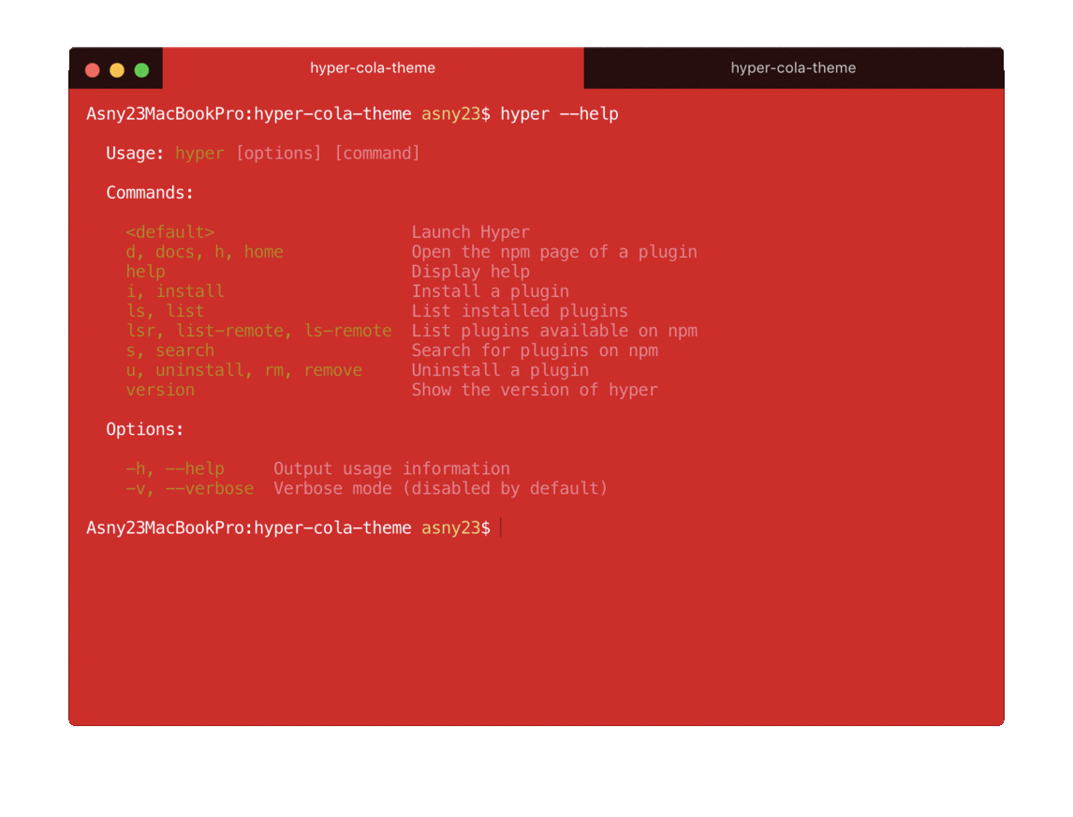Image resolution: width=1073 pixels, height=817 pixels.
Task: Click the '-v, --verbose' option
Action: tap(189, 489)
